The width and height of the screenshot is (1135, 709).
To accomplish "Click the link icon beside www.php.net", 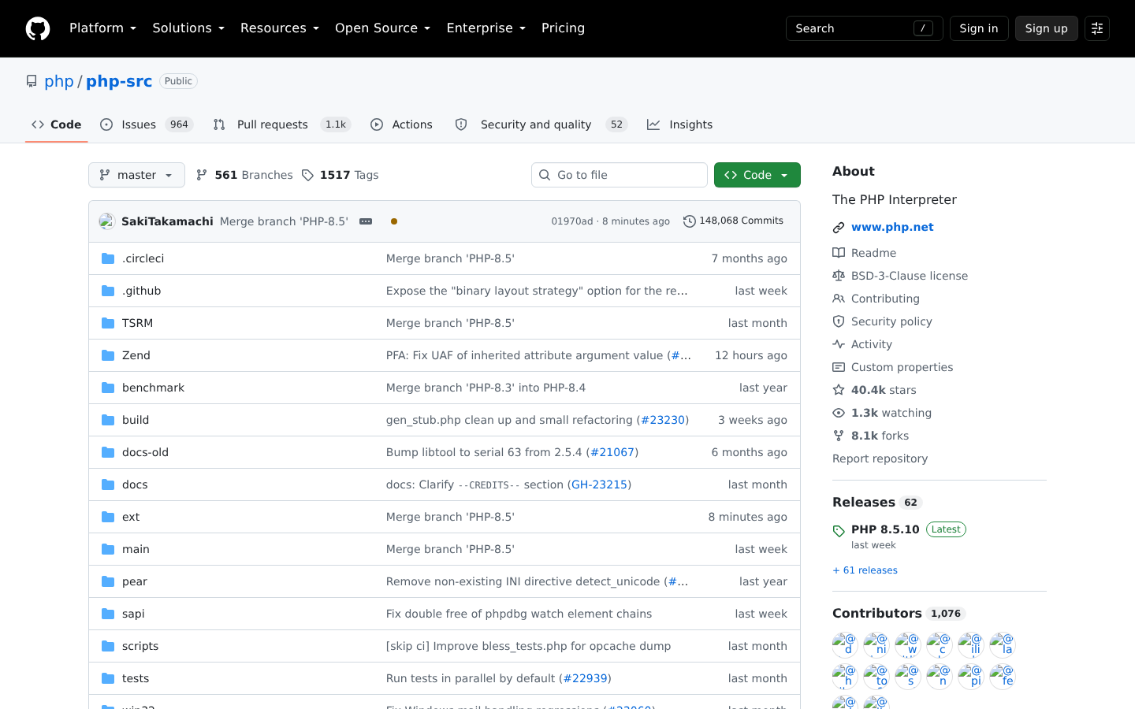I will click(839, 228).
